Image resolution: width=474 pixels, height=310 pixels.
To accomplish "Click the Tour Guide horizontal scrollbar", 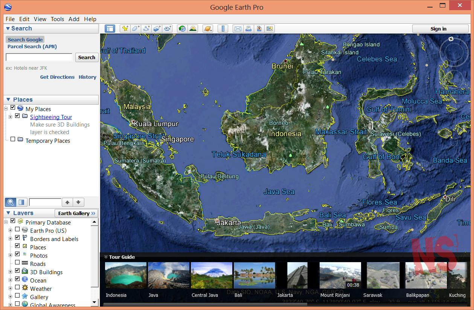I will click(x=205, y=304).
